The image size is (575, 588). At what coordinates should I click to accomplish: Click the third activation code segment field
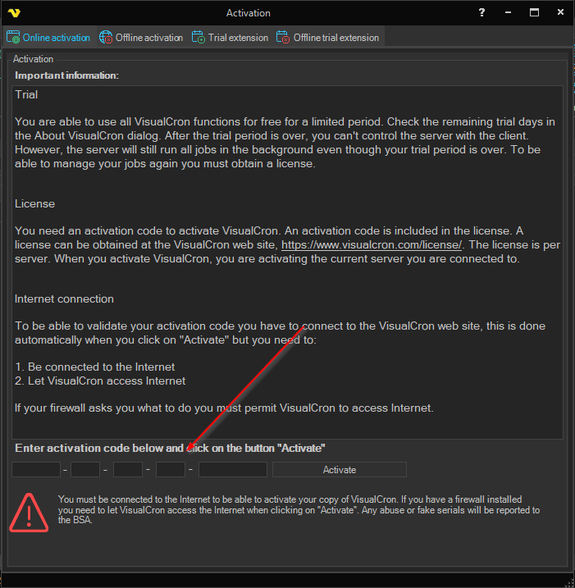coord(128,470)
